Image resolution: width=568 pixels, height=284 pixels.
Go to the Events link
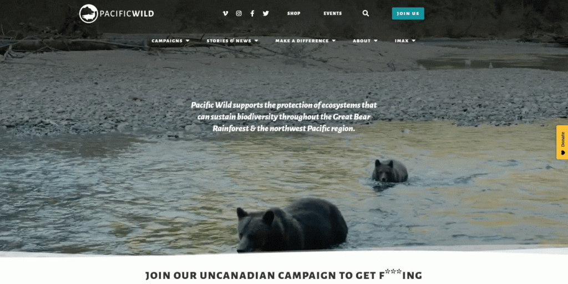pyautogui.click(x=333, y=13)
